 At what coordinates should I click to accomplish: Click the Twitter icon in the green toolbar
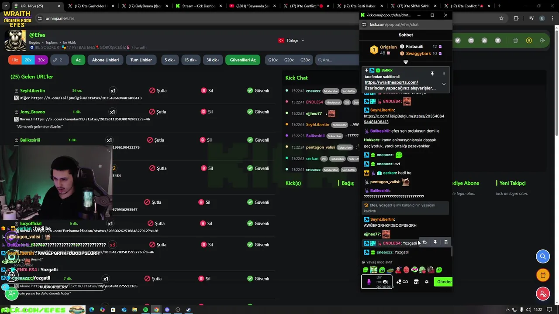pyautogui.click(x=457, y=41)
